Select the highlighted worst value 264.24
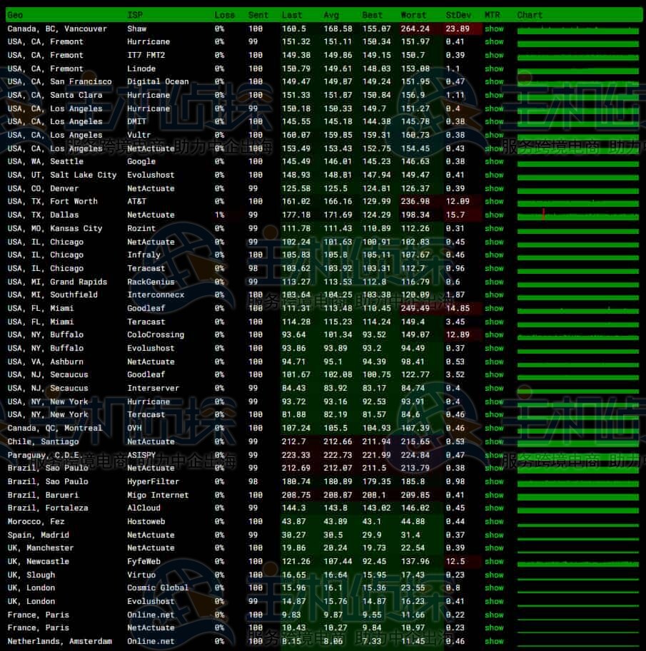The height and width of the screenshot is (651, 646). 415,29
